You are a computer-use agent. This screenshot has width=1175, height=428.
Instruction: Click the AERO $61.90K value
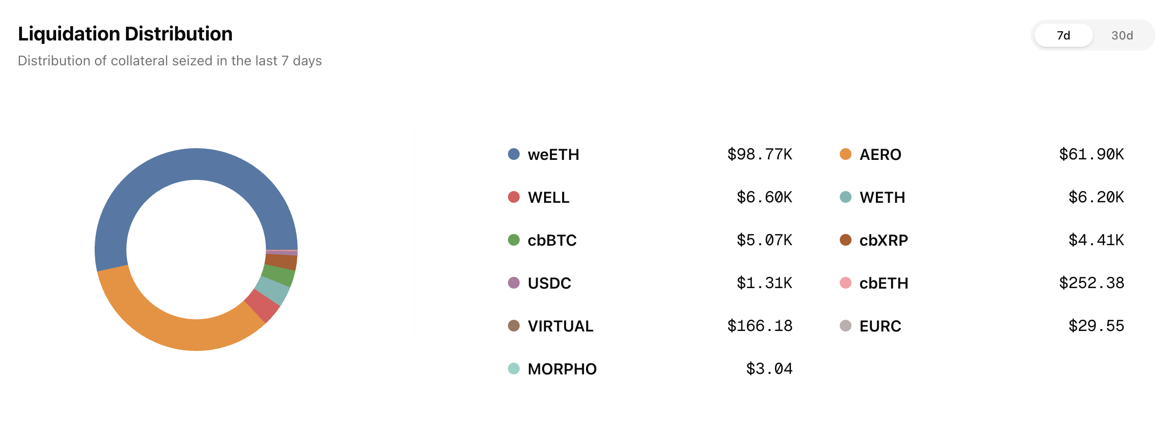[1092, 155]
